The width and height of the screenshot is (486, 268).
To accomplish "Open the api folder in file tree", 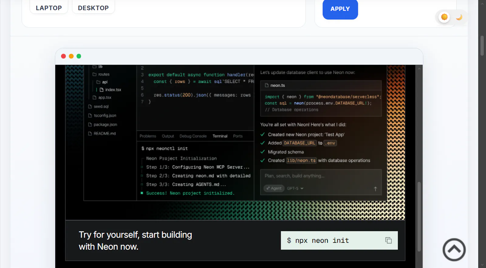I will 102,82.
